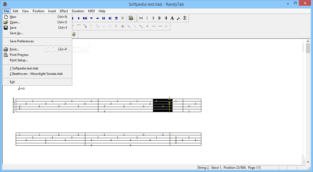Choose Save from File menu
The height and width of the screenshot is (172, 313).
37,27
